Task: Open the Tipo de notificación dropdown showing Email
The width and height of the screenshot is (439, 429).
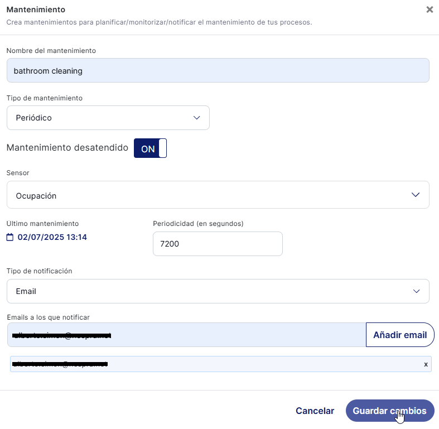Action: click(218, 291)
